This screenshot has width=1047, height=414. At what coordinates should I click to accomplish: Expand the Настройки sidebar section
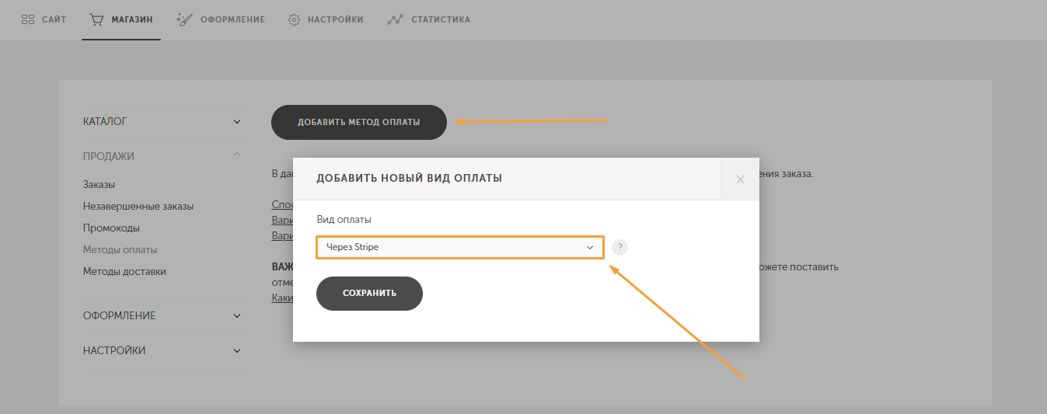coord(237,351)
